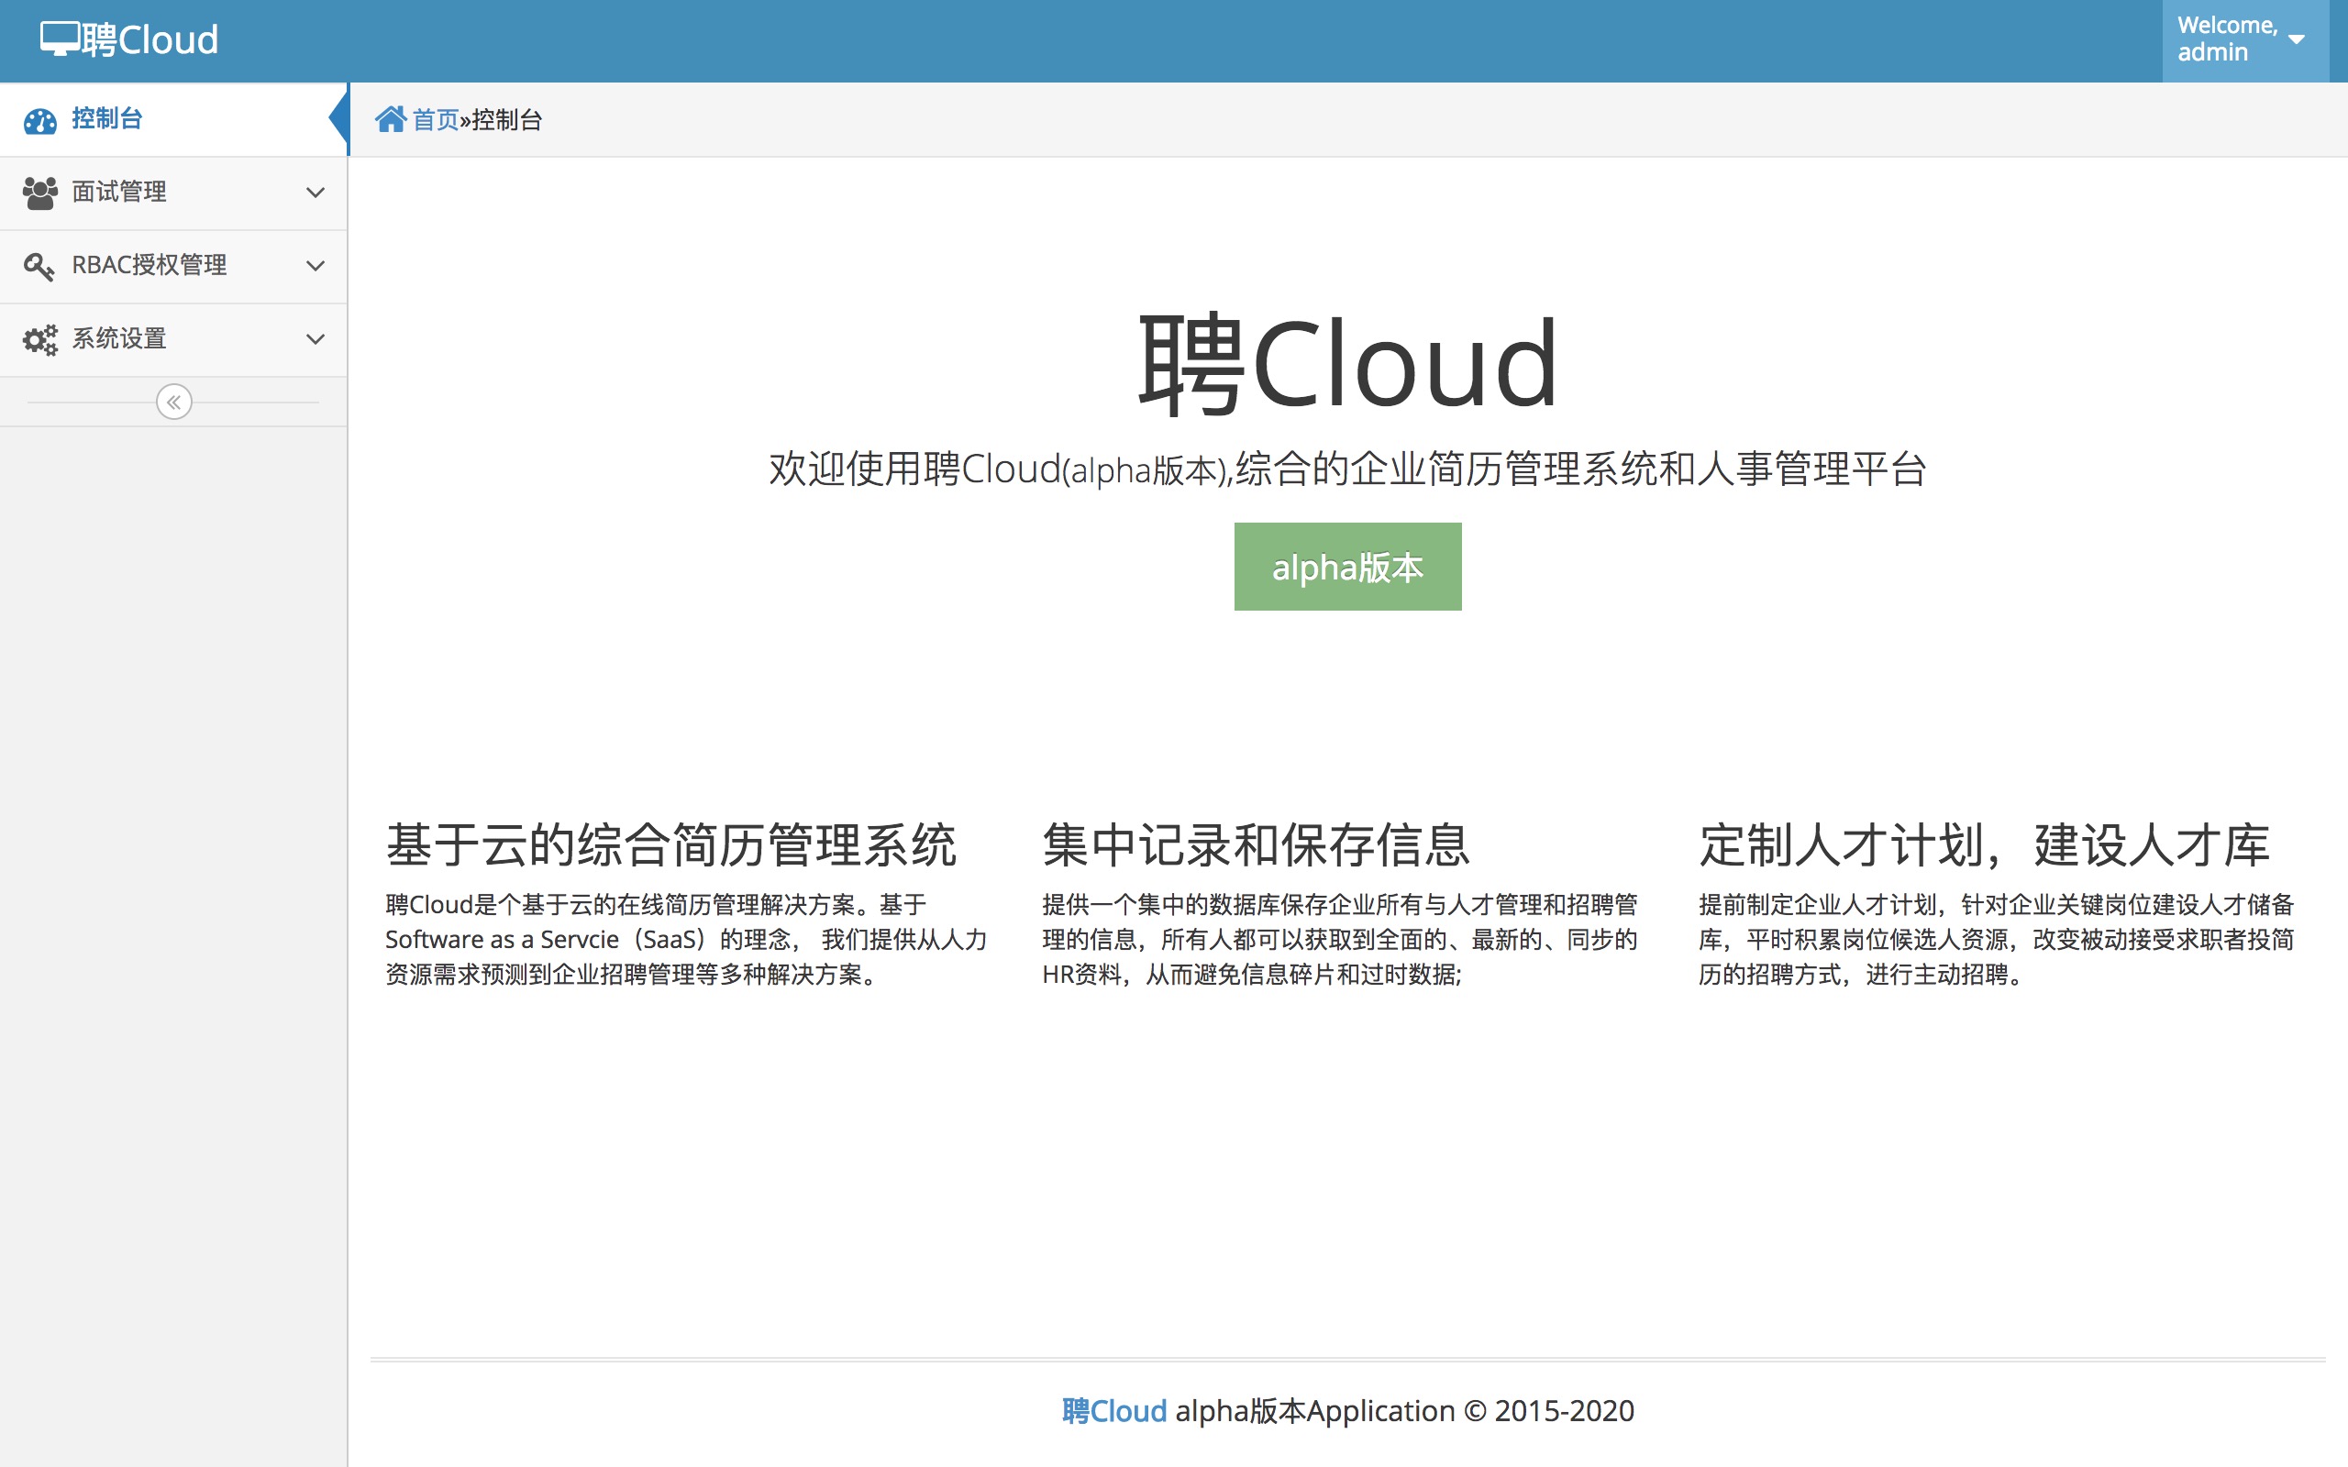Screen dimensions: 2348x1467
Task: Expand the RBAC授权管理 chevron
Action: click(x=316, y=266)
